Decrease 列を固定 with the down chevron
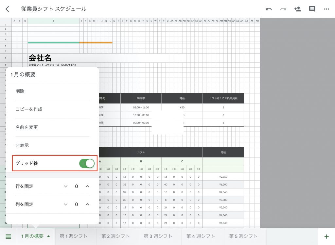335x245 pixels. [x=66, y=204]
